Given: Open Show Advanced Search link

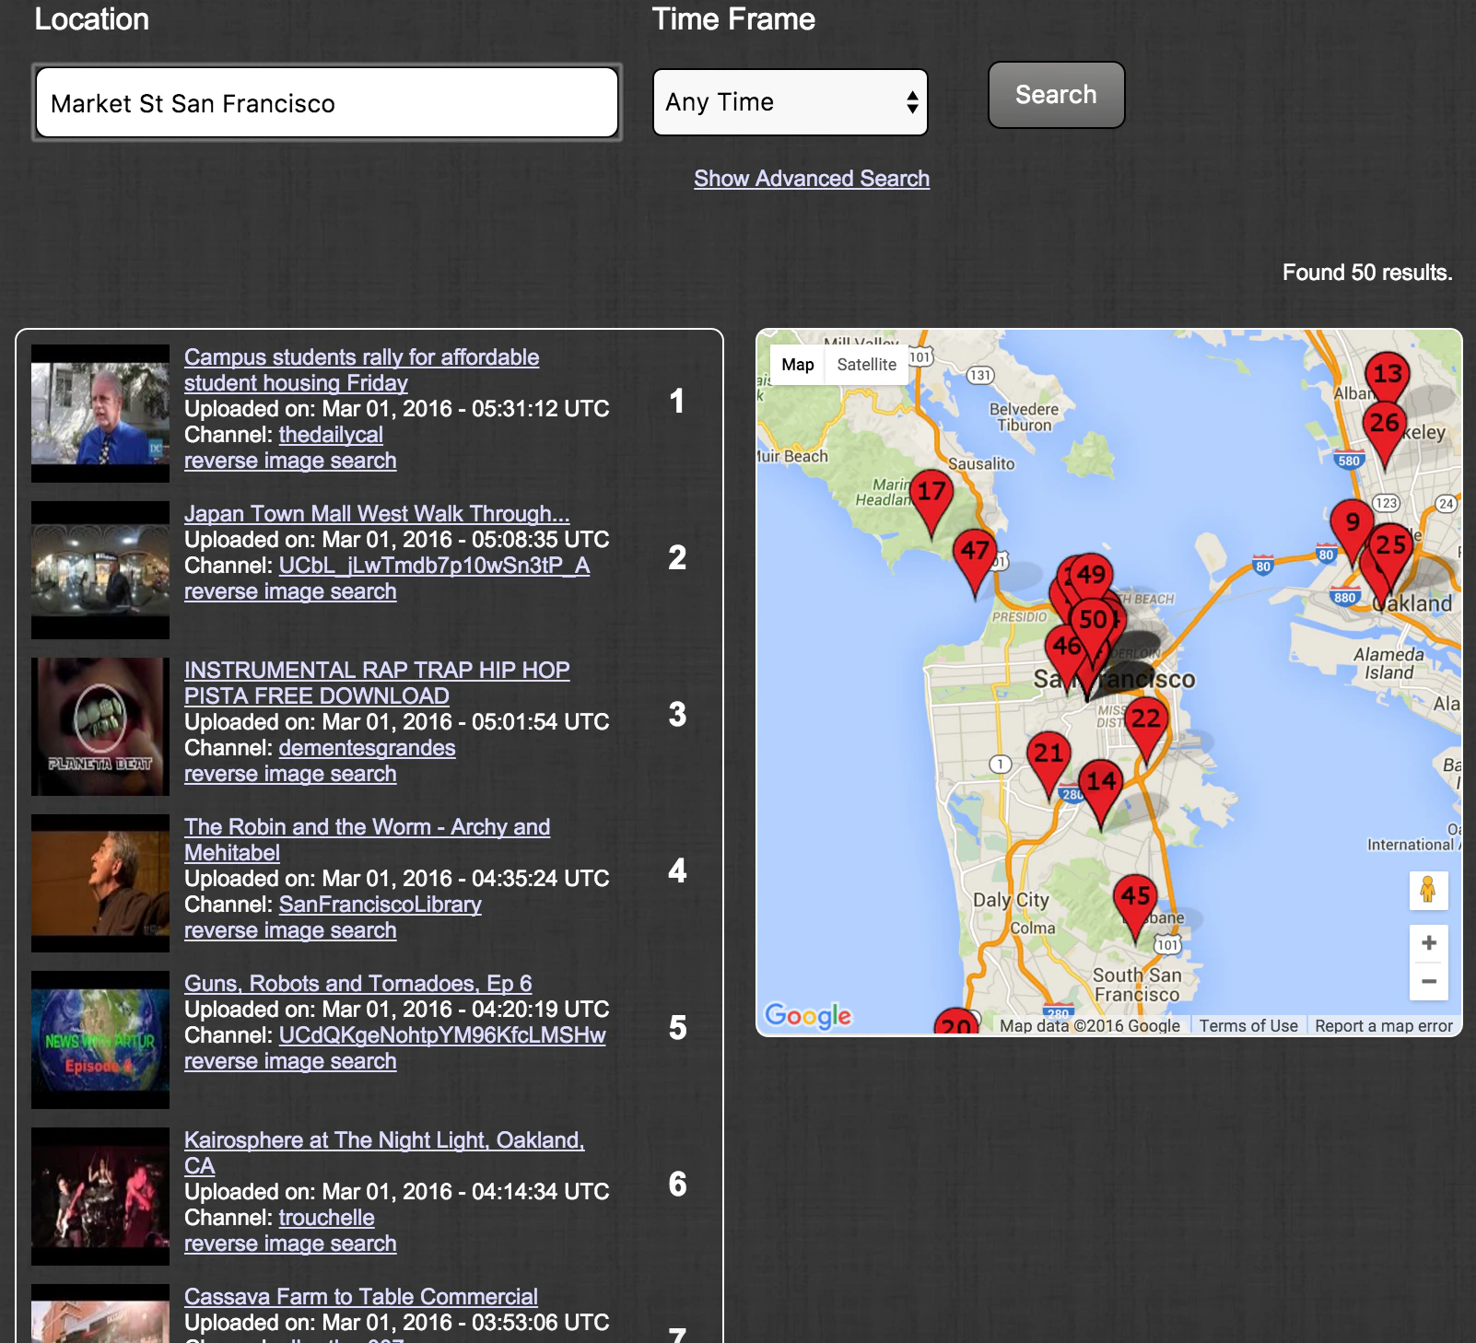Looking at the screenshot, I should click(x=812, y=179).
